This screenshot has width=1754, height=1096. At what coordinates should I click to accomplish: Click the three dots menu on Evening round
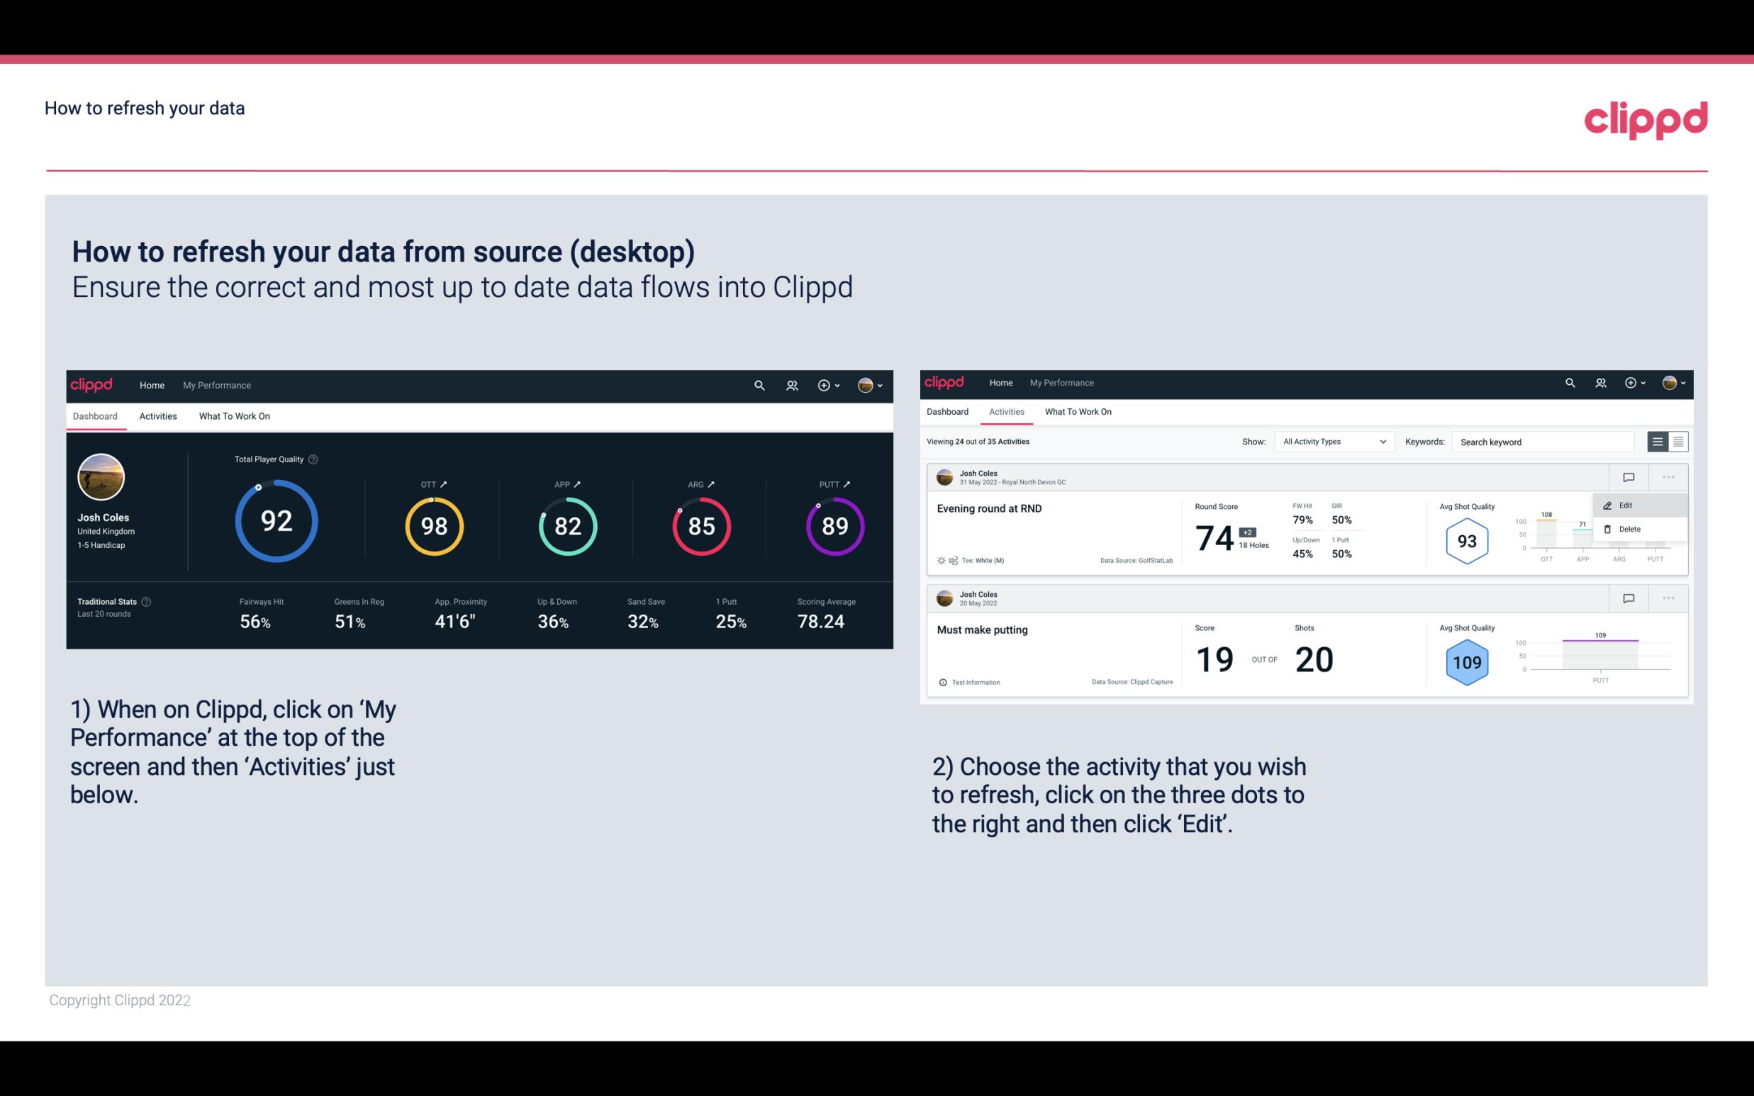pos(1668,476)
